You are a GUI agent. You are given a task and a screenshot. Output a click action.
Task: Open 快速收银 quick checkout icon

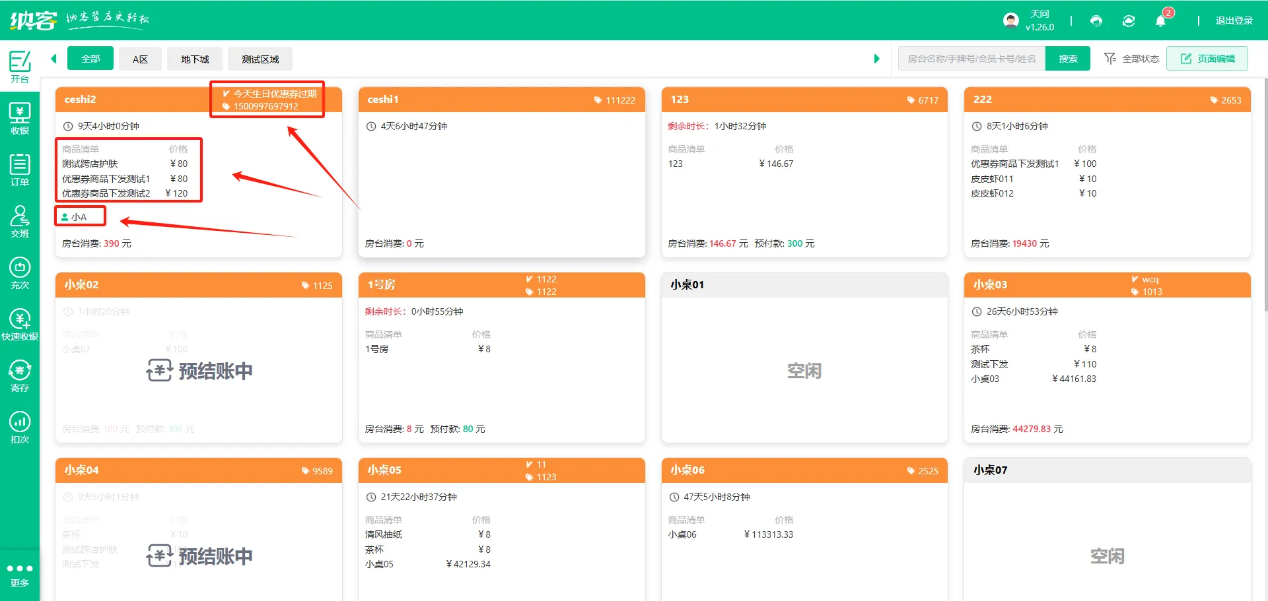20,324
